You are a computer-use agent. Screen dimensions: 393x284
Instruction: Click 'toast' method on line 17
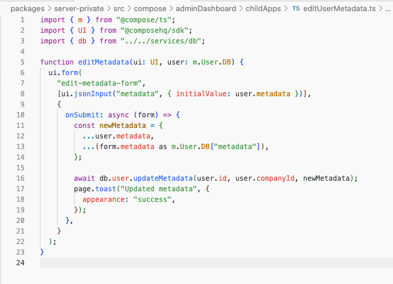pyautogui.click(x=106, y=189)
